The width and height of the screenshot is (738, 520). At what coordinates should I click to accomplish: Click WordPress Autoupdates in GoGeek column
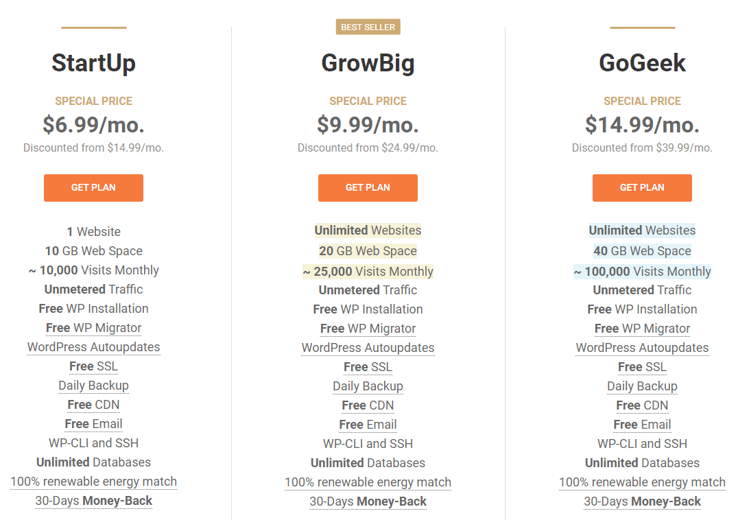coord(642,348)
